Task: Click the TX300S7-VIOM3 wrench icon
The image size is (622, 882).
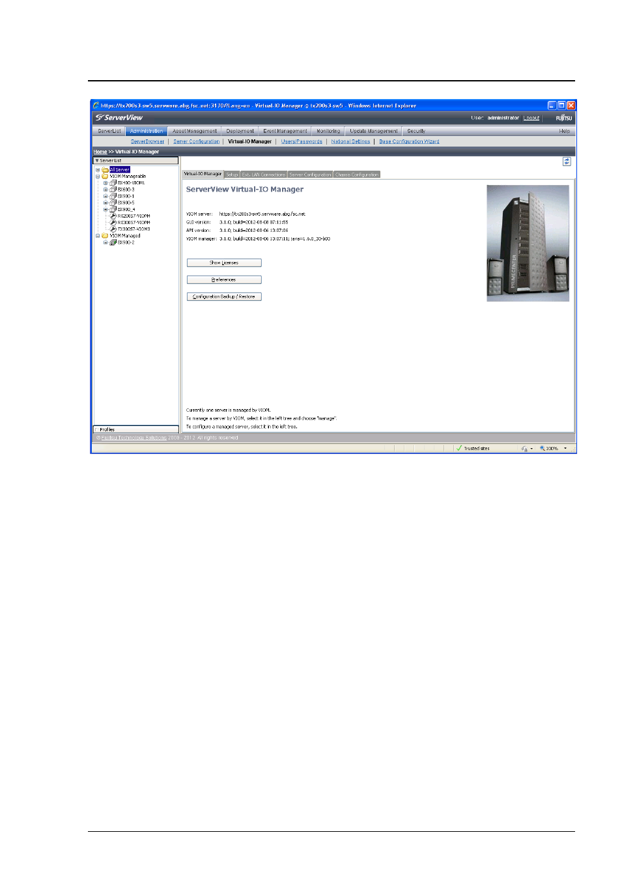Action: tap(113, 229)
